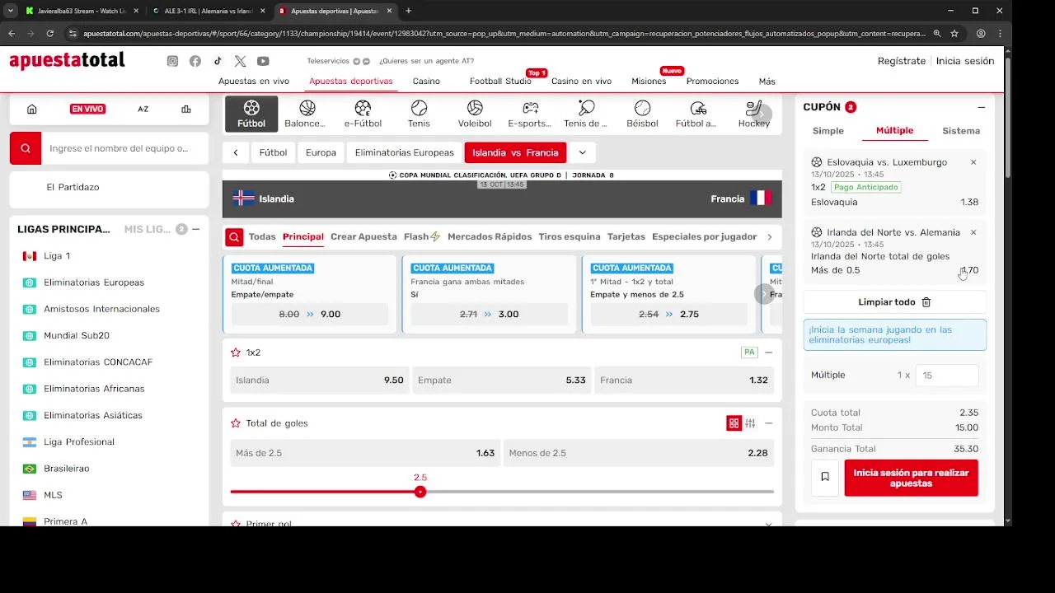Remove Irlanda del Norte vs. Alemania bet
Screen dimensions: 1055x593
click(x=973, y=232)
